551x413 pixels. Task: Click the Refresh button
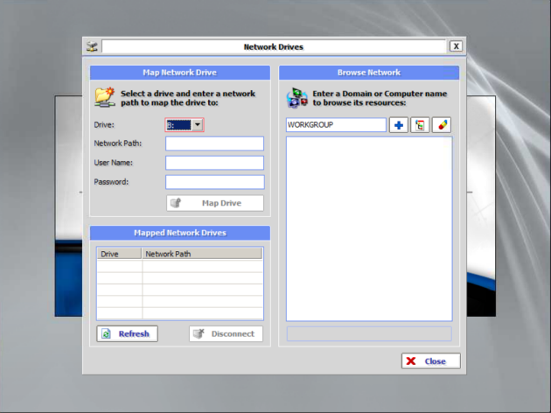(127, 333)
